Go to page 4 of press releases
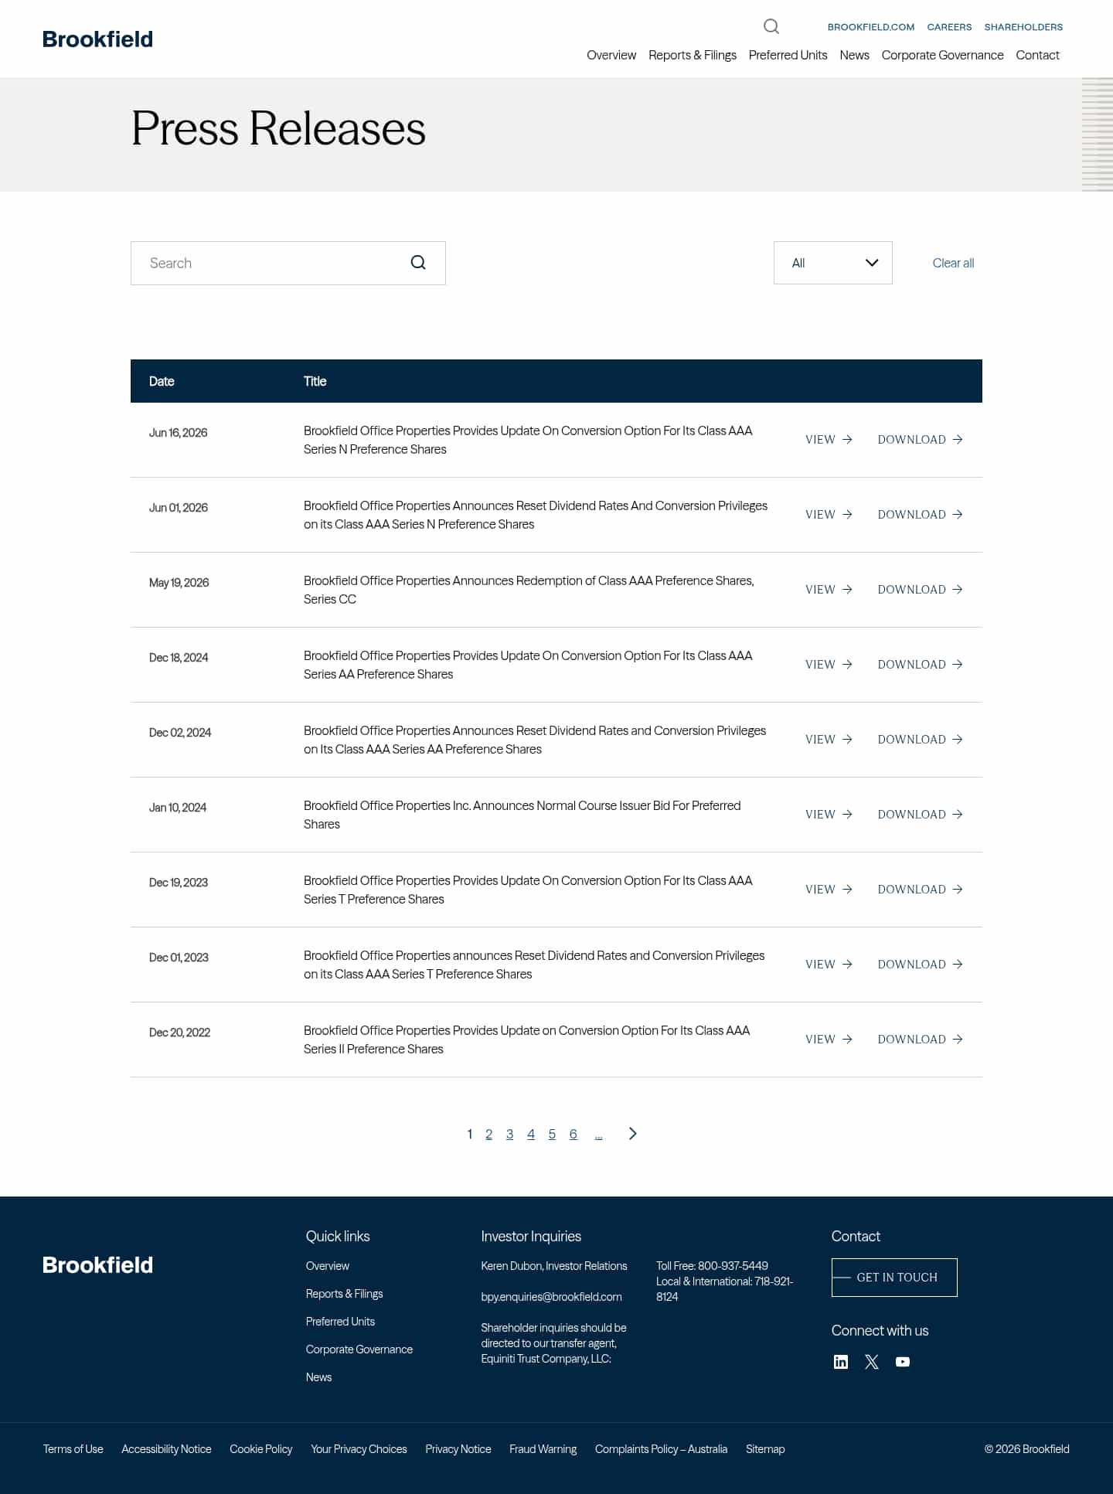The image size is (1113, 1494). (531, 1134)
